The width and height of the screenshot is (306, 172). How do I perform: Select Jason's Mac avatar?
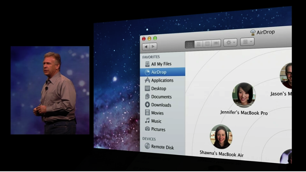coord(286,76)
